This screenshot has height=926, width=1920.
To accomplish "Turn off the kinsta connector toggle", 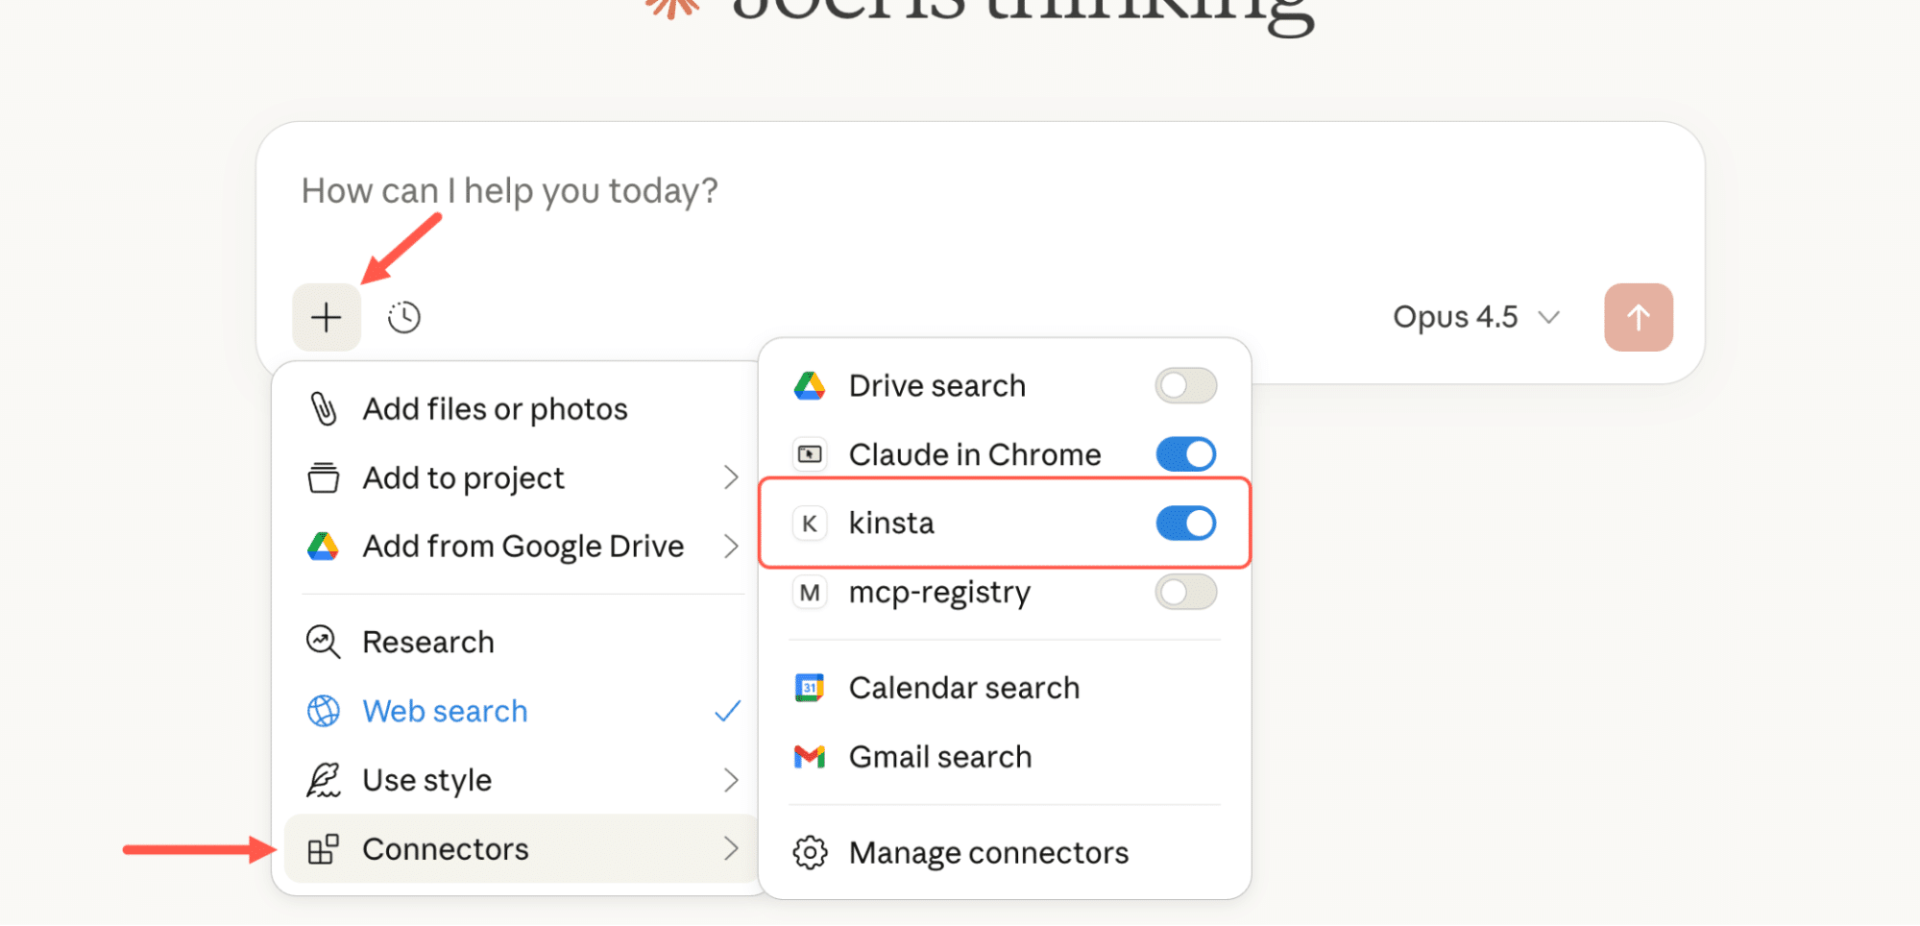I will coord(1185,523).
